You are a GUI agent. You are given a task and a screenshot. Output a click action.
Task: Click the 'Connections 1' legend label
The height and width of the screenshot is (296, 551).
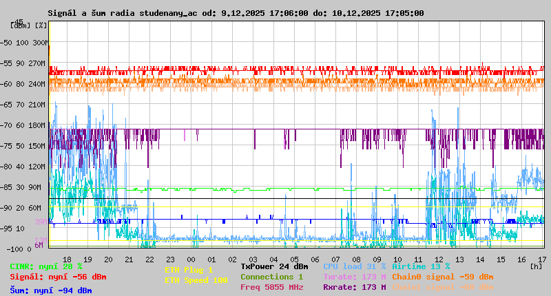pos(271,277)
